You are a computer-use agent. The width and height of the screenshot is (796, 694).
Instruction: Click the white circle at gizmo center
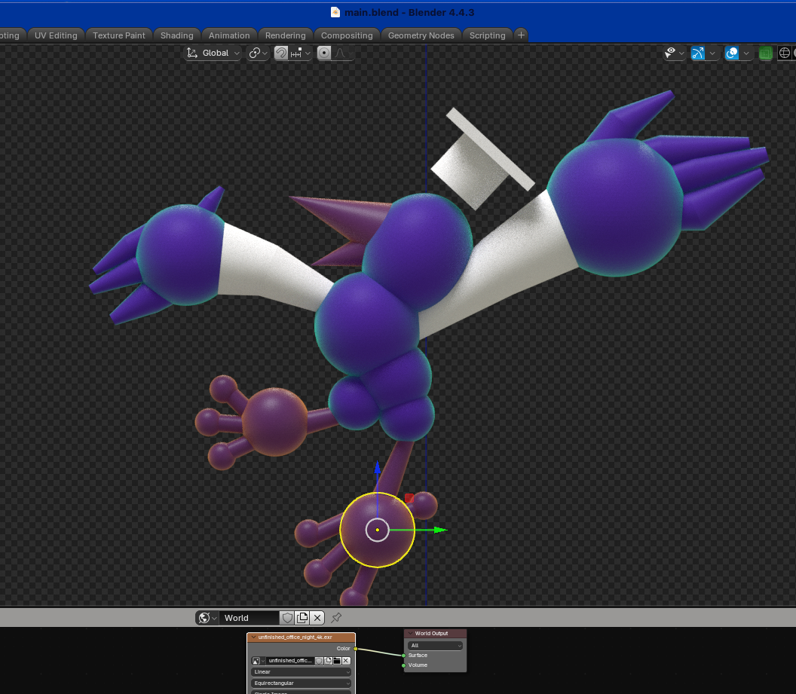click(x=377, y=530)
